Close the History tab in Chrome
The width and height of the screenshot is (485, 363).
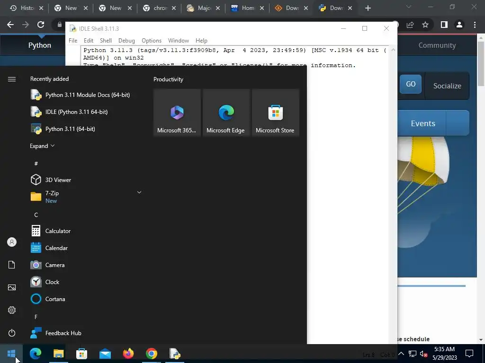point(42,8)
